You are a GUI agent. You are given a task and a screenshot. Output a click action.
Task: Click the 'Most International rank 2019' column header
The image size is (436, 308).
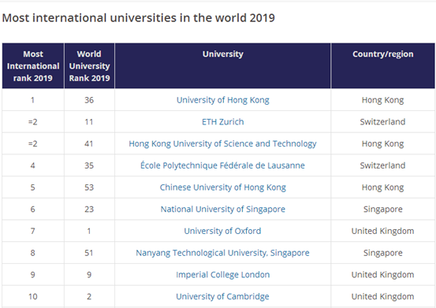(x=33, y=66)
